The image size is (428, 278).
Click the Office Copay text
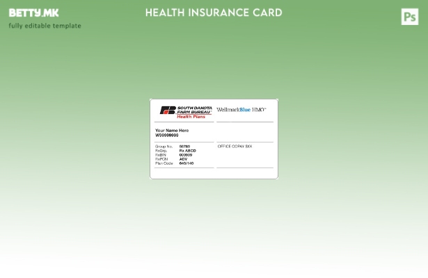click(x=235, y=147)
